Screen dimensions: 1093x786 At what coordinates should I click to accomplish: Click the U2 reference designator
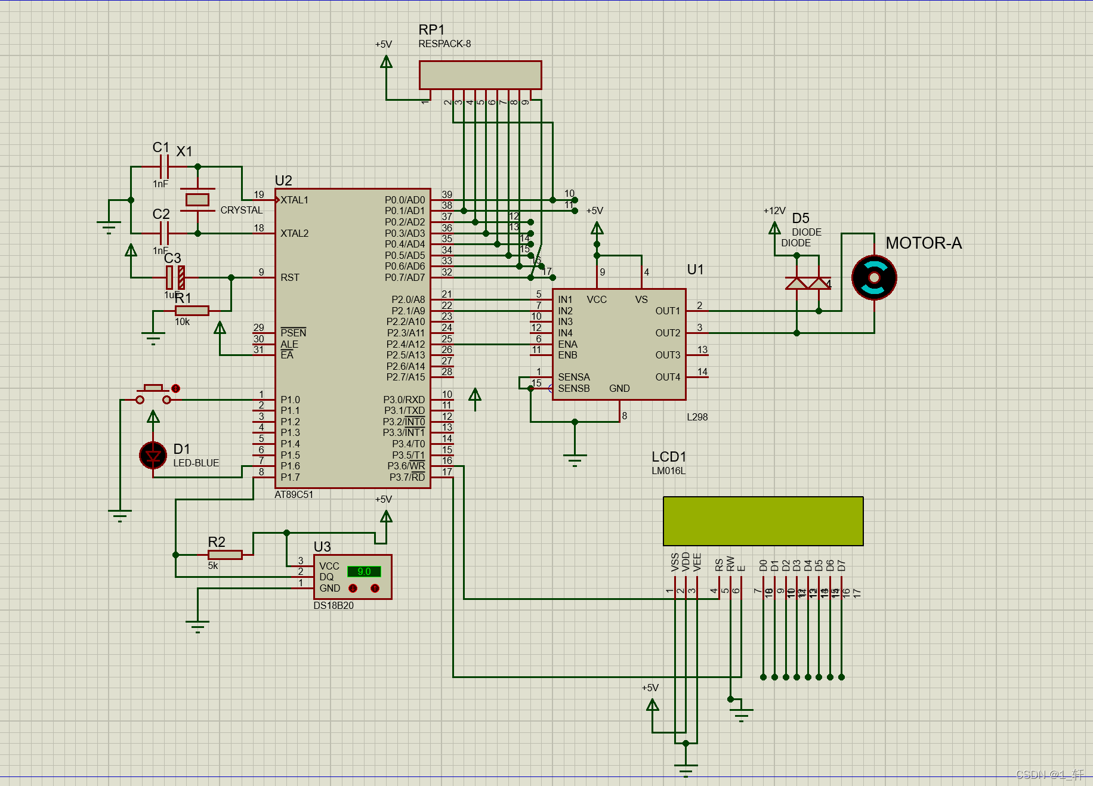pyautogui.click(x=283, y=181)
